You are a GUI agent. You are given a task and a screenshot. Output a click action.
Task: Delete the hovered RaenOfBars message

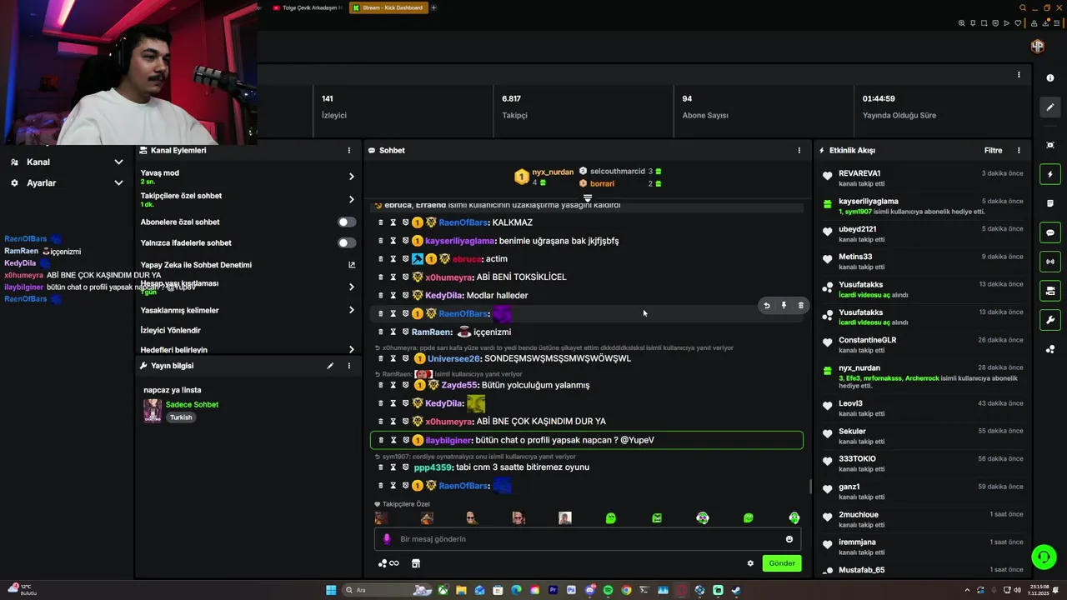[801, 306]
